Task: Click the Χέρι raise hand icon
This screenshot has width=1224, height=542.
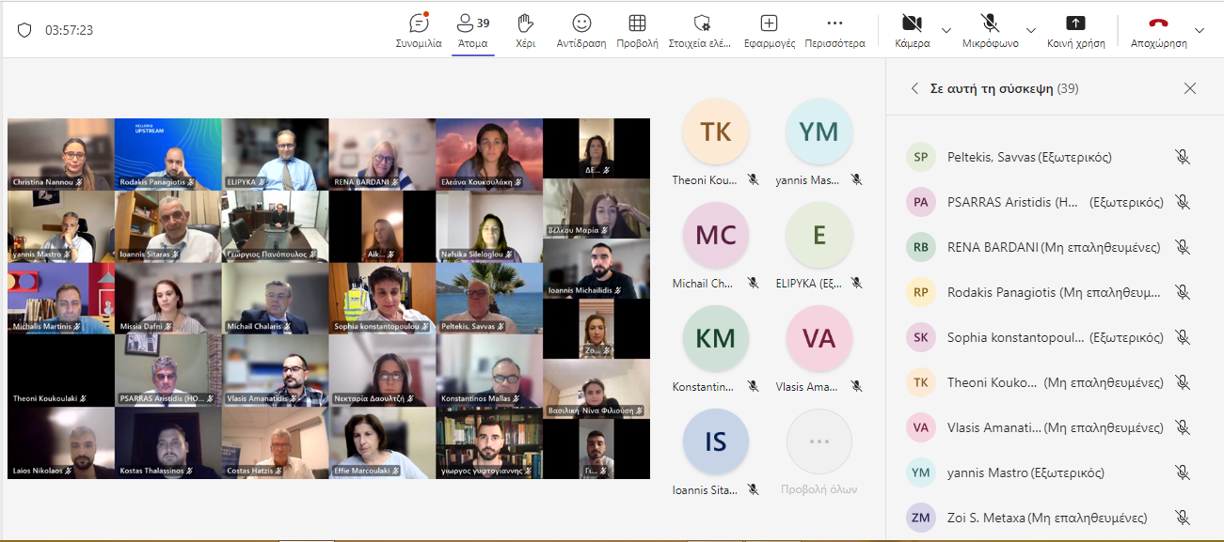Action: click(x=526, y=23)
